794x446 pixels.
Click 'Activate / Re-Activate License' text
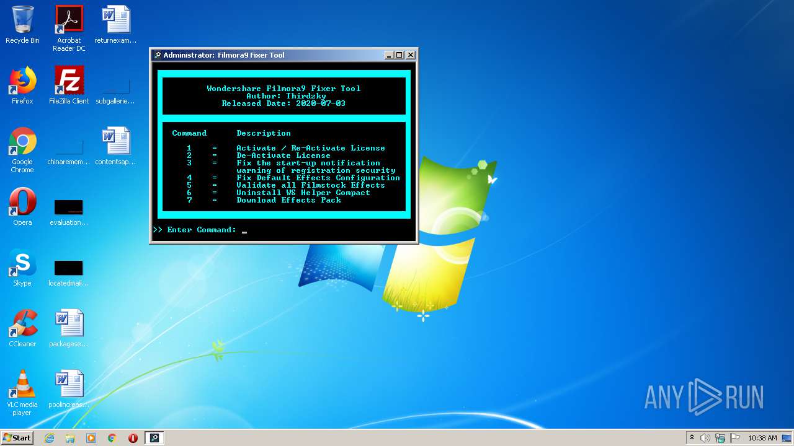(x=311, y=148)
